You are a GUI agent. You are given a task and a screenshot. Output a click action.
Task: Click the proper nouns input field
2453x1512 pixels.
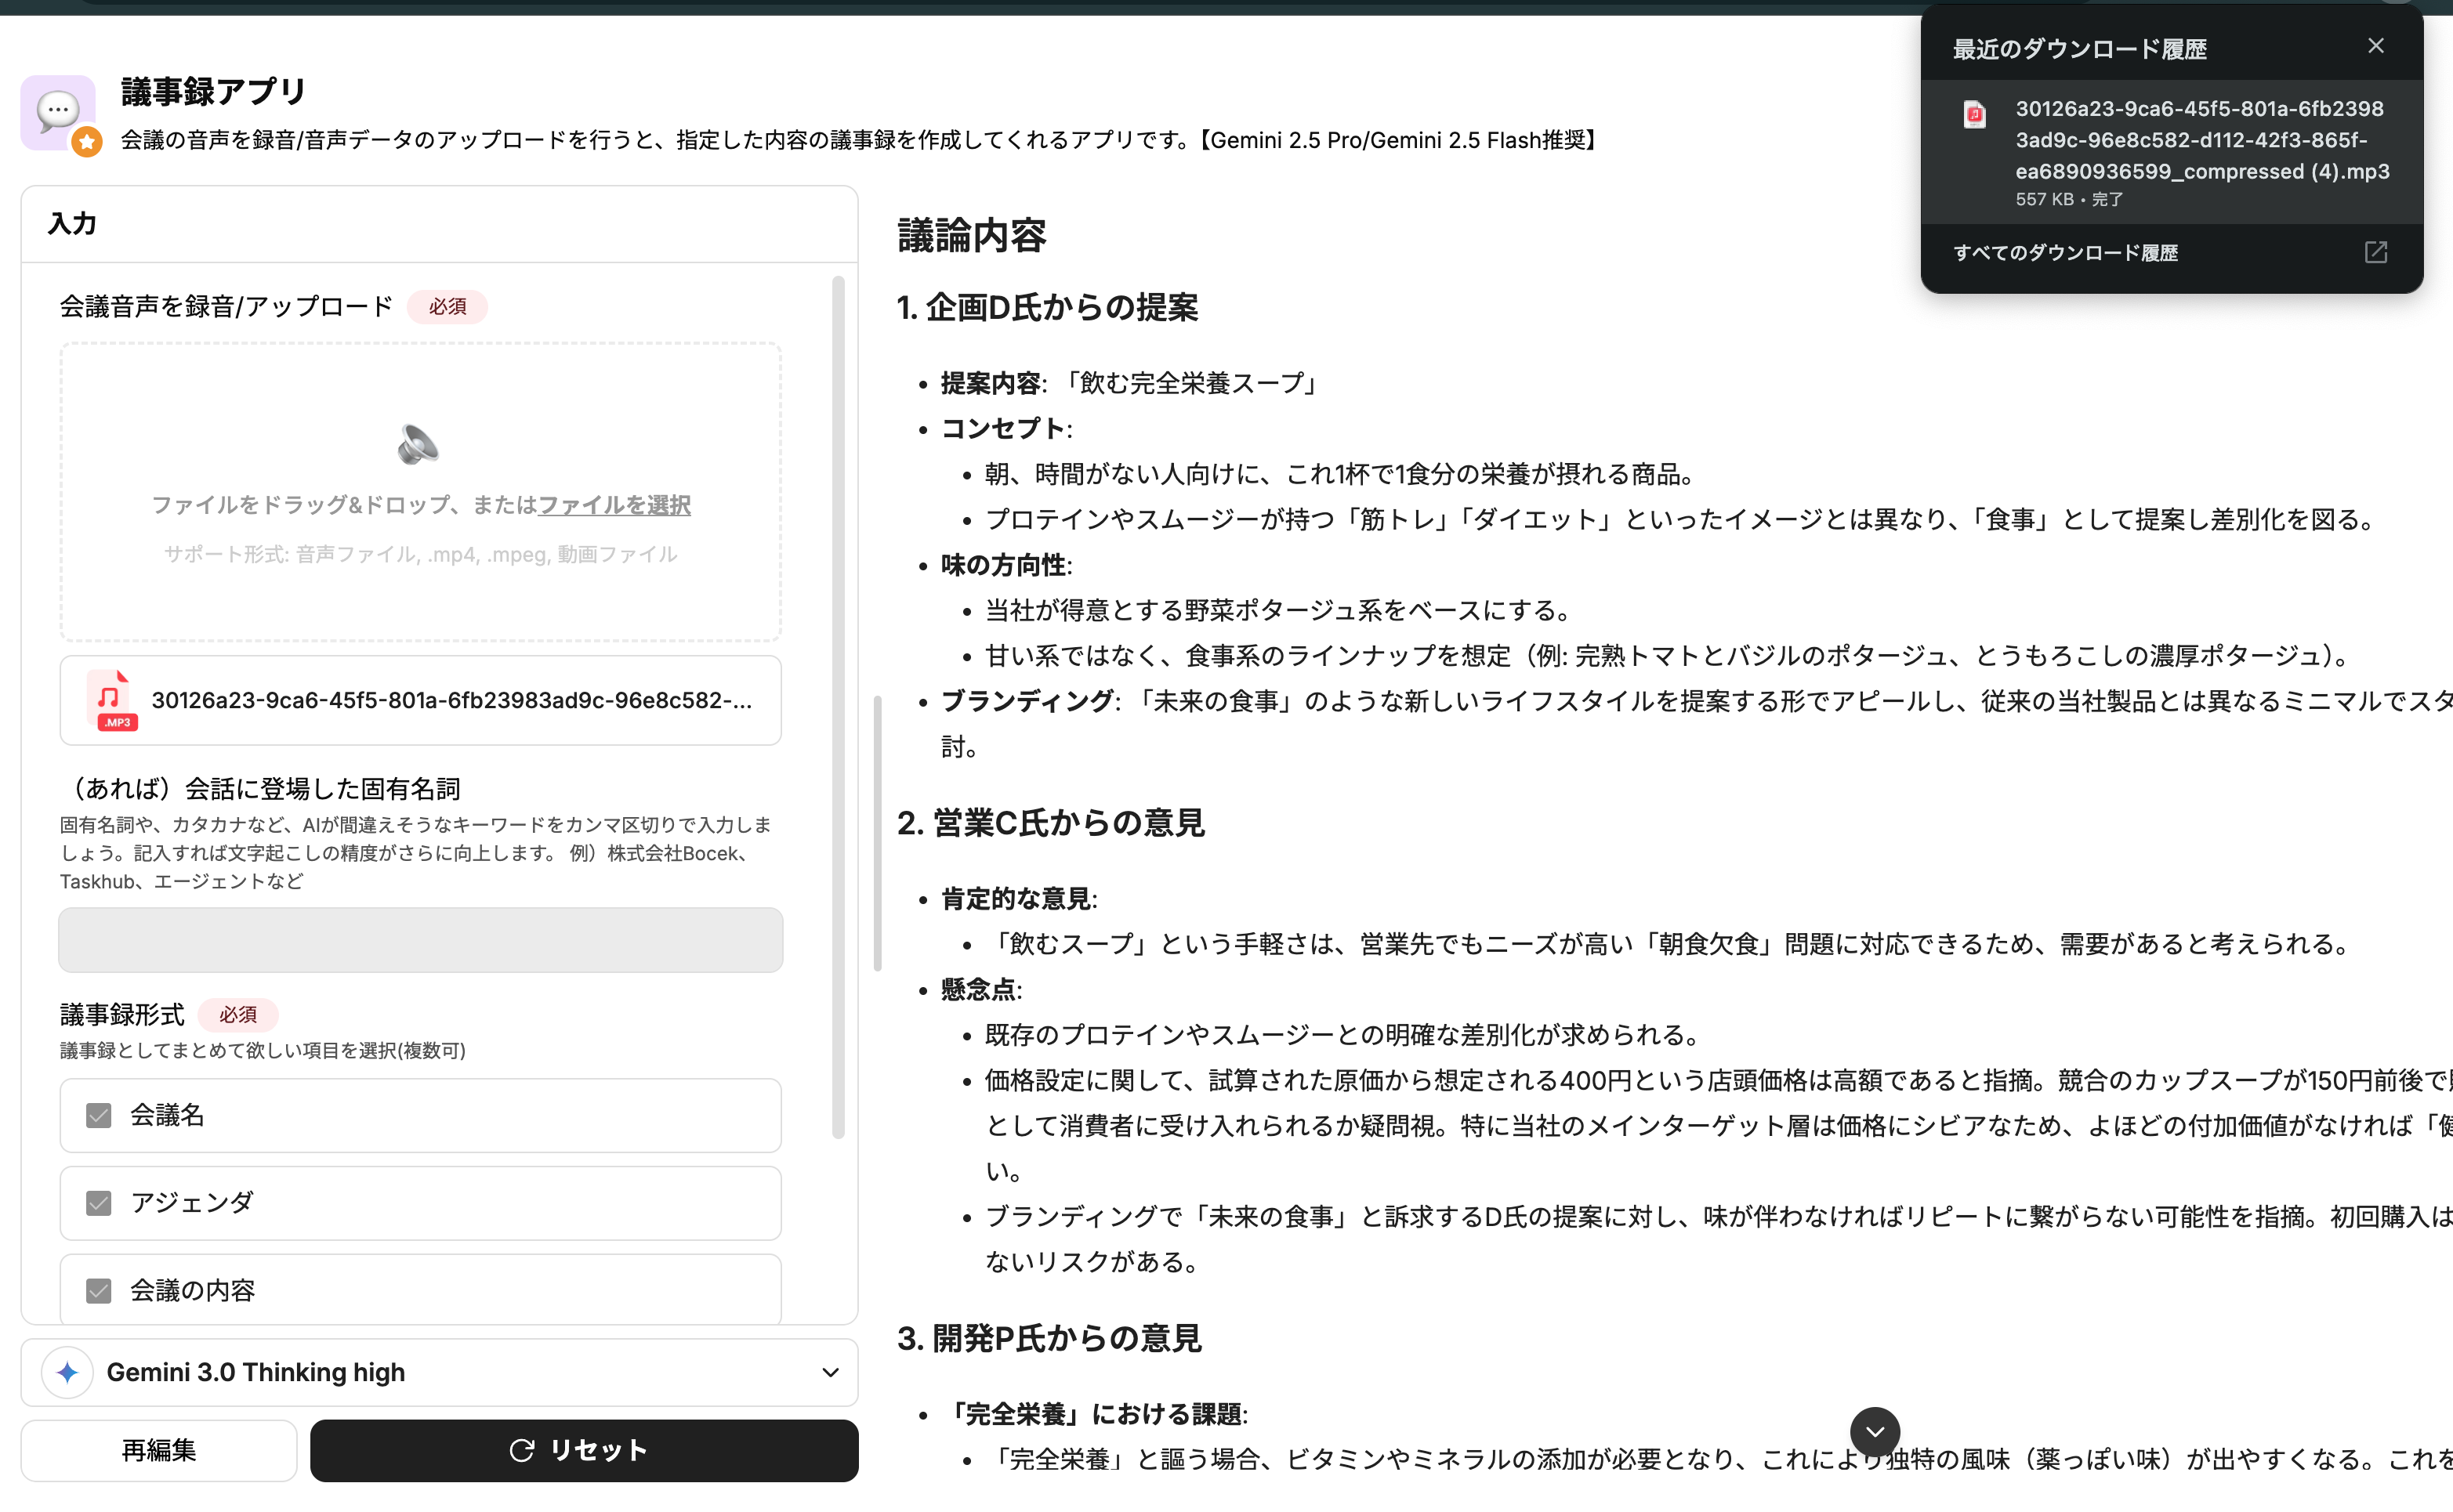(420, 940)
